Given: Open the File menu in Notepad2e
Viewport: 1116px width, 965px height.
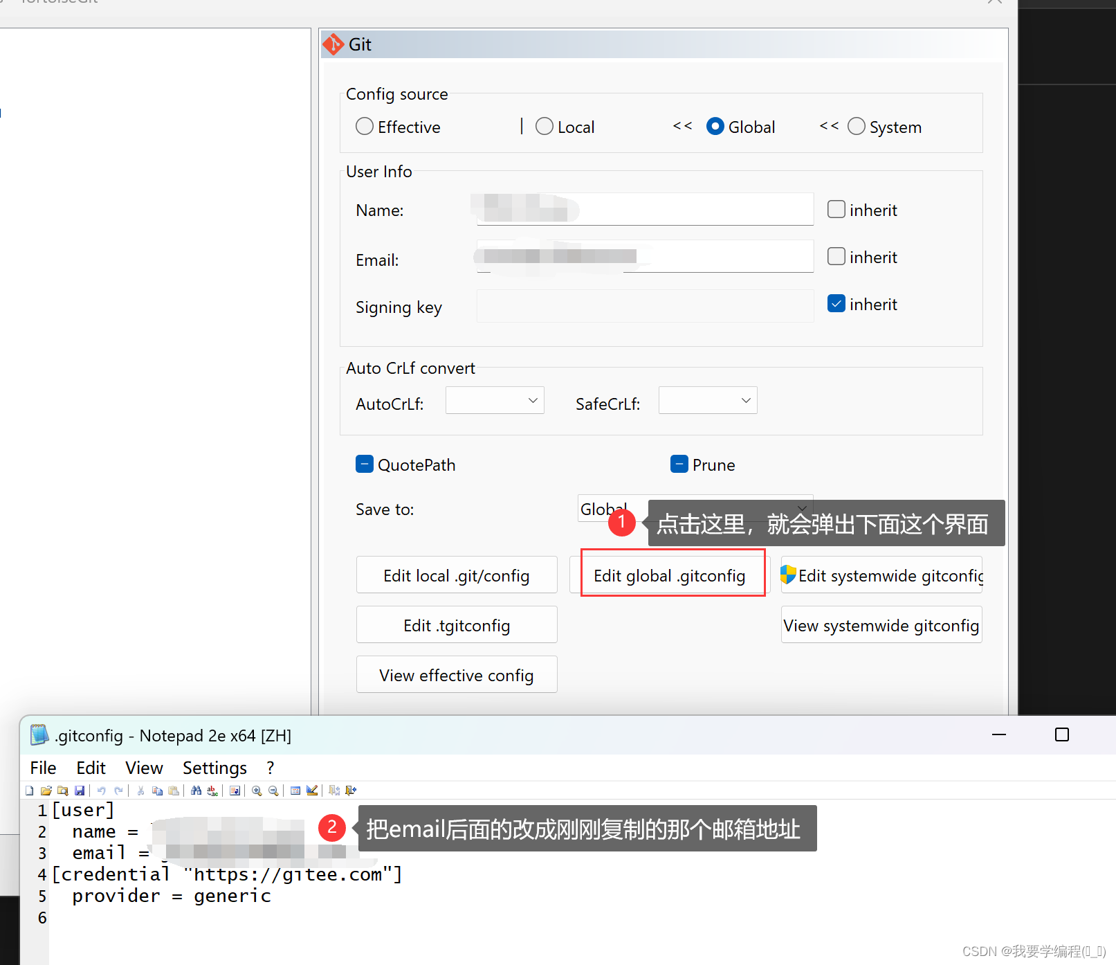Looking at the screenshot, I should click(43, 768).
